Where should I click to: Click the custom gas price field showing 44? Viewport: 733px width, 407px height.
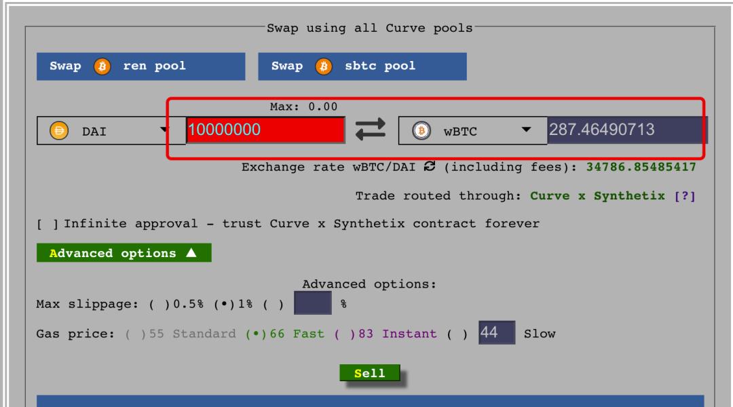coord(497,332)
